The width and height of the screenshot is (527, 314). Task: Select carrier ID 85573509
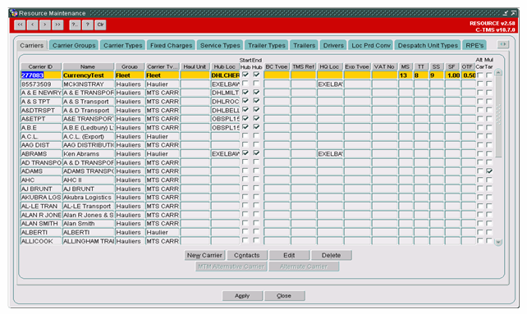[41, 84]
